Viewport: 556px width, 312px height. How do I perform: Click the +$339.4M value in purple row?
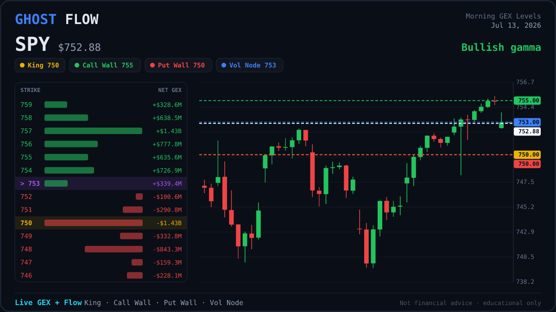click(167, 184)
